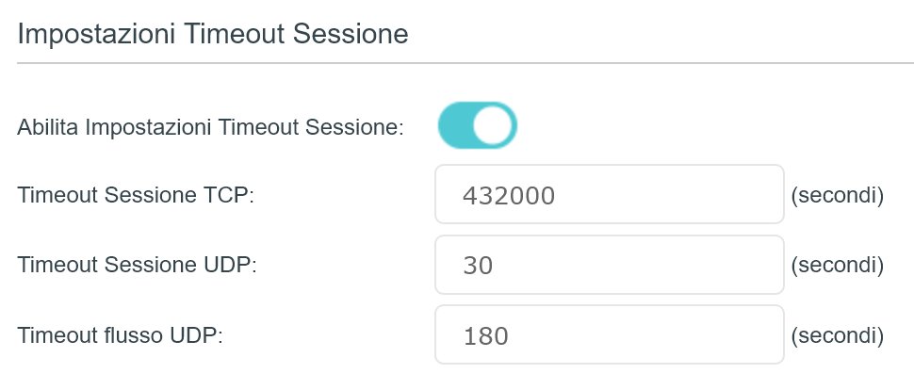Focus the Timeout Sessione UDP input field
This screenshot has width=914, height=390.
(609, 265)
